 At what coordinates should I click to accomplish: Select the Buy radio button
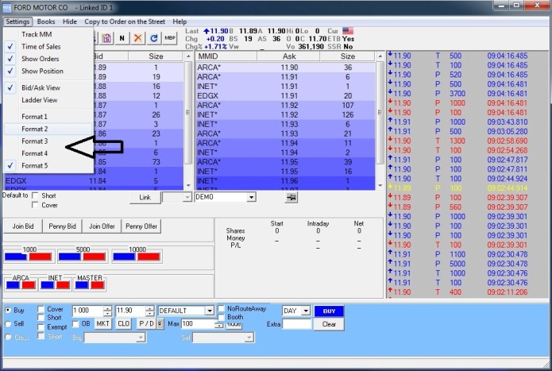pos(8,310)
